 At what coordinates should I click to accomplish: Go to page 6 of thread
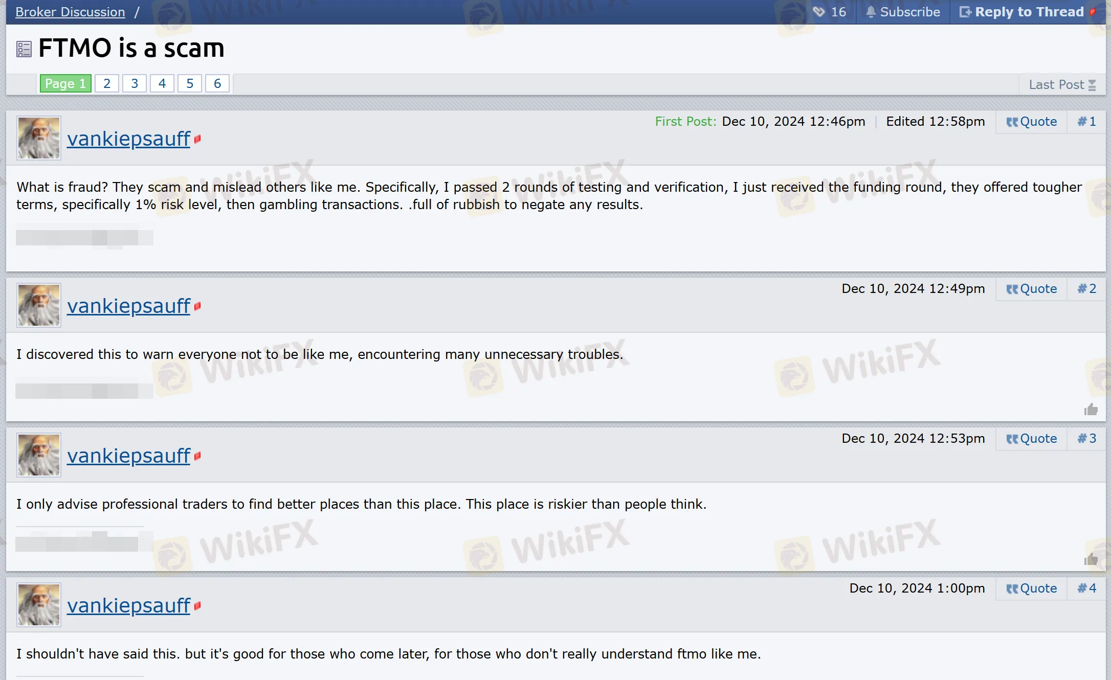217,83
